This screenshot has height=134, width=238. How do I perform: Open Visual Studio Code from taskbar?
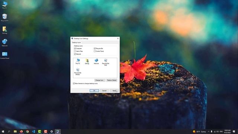(33, 131)
